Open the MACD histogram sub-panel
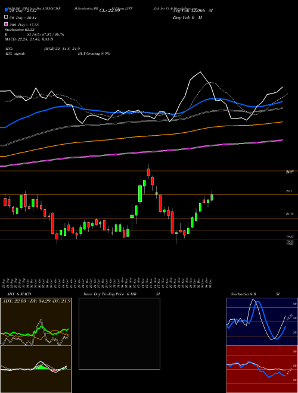Viewport: 298px width, 393px height. 36,369
